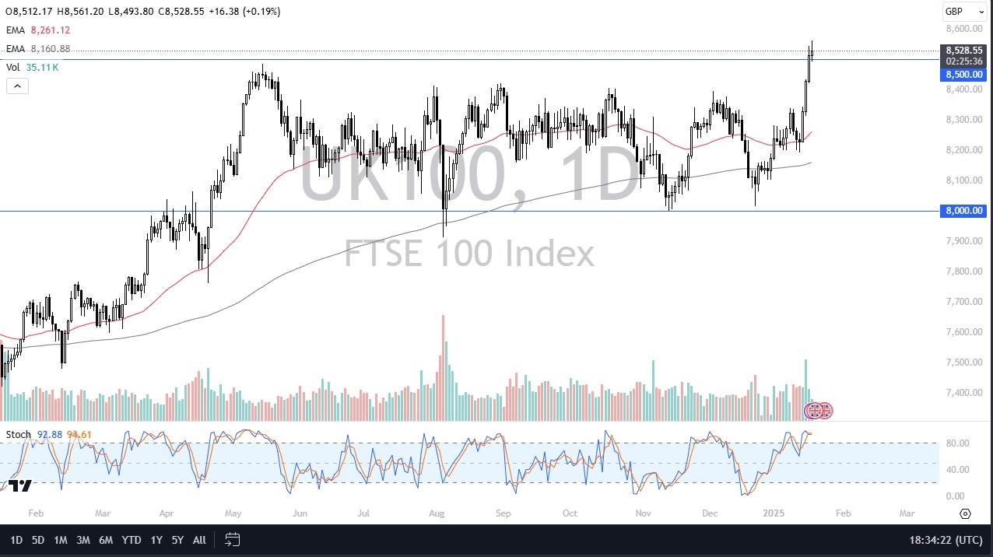Expand the currency selector arrow
The height and width of the screenshot is (557, 993).
tap(982, 11)
